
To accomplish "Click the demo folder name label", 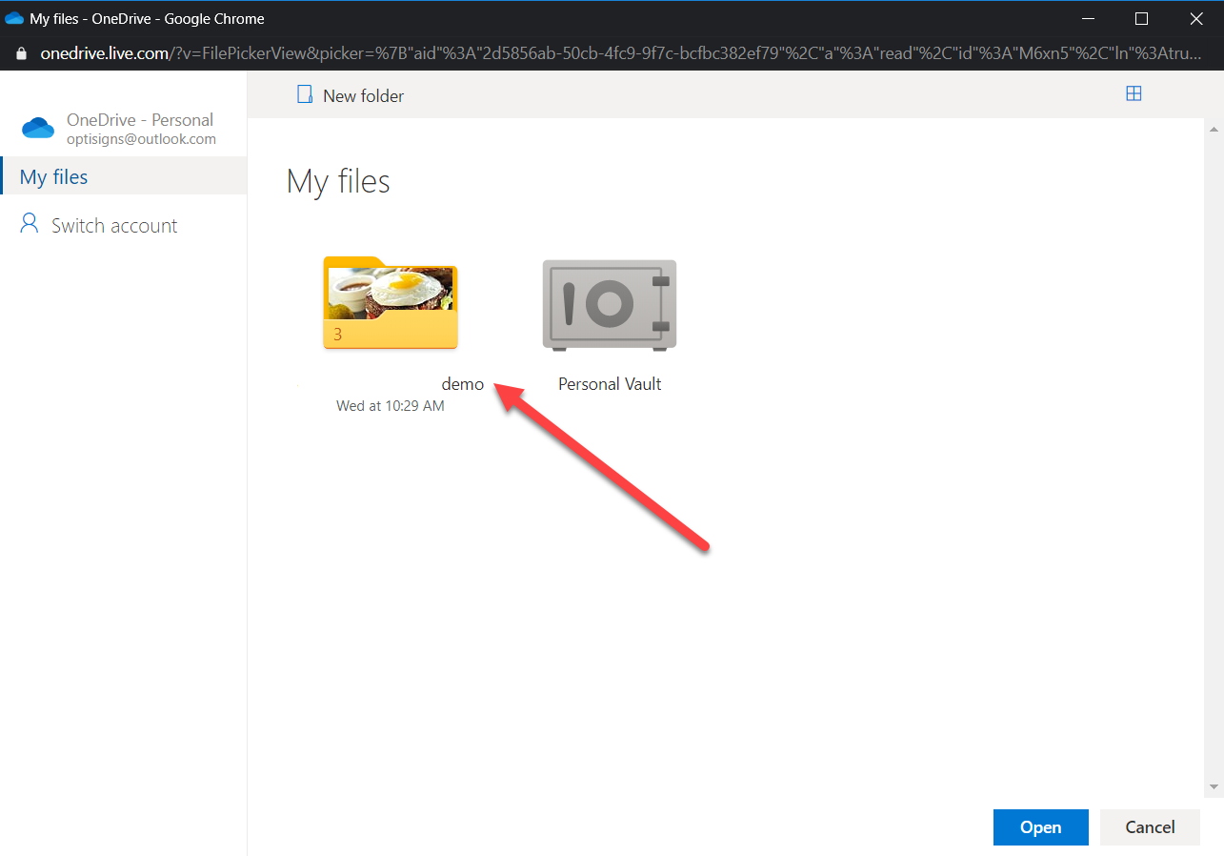I will click(462, 384).
